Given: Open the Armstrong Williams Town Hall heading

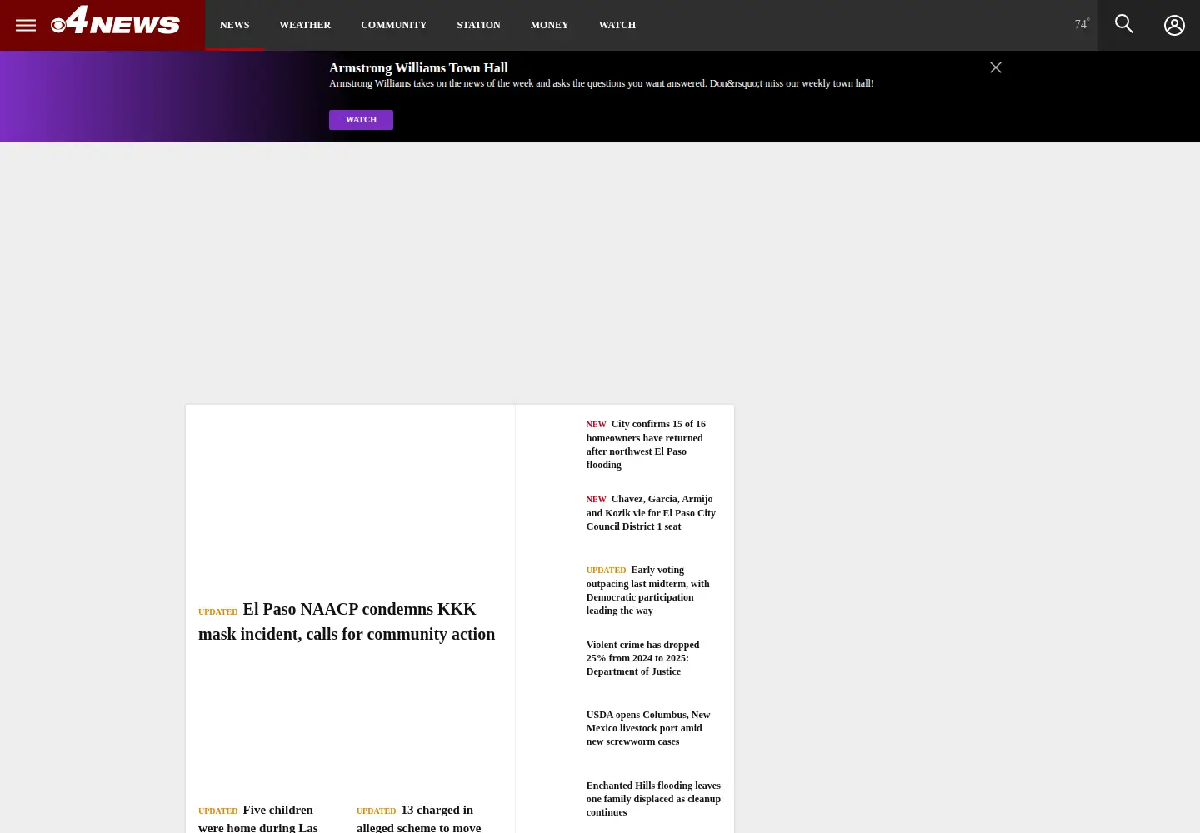Looking at the screenshot, I should tap(418, 68).
